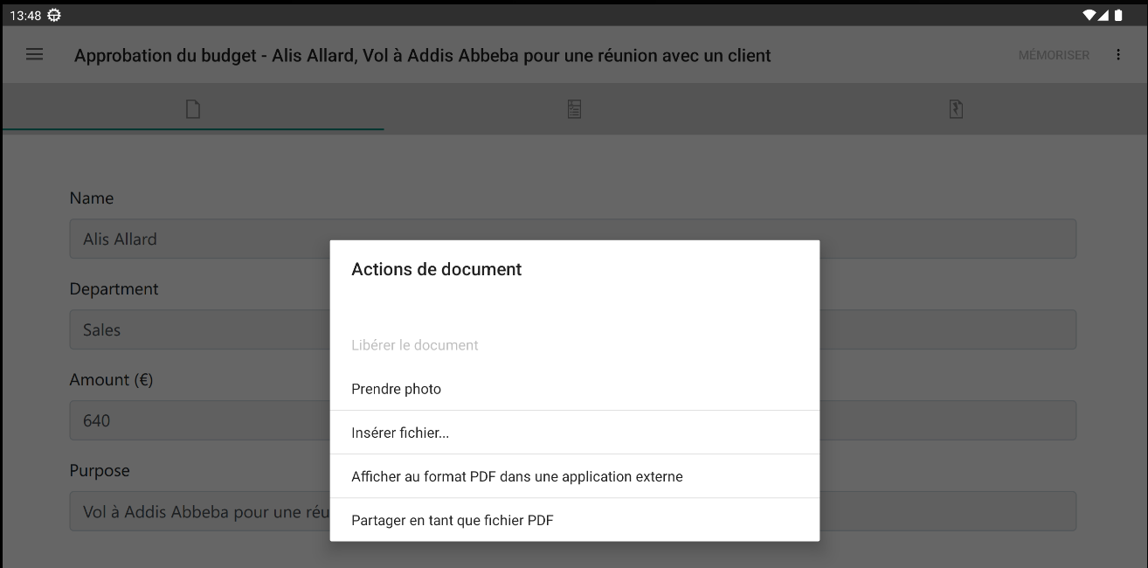
Task: Open the three-dot overflow menu
Action: (1118, 54)
